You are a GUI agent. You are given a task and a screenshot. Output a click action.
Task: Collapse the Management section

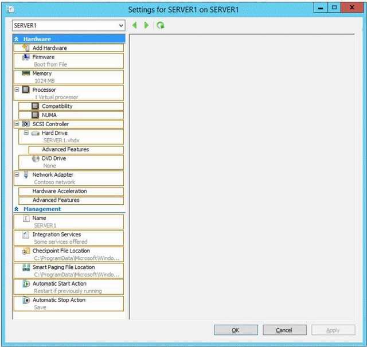(x=17, y=209)
